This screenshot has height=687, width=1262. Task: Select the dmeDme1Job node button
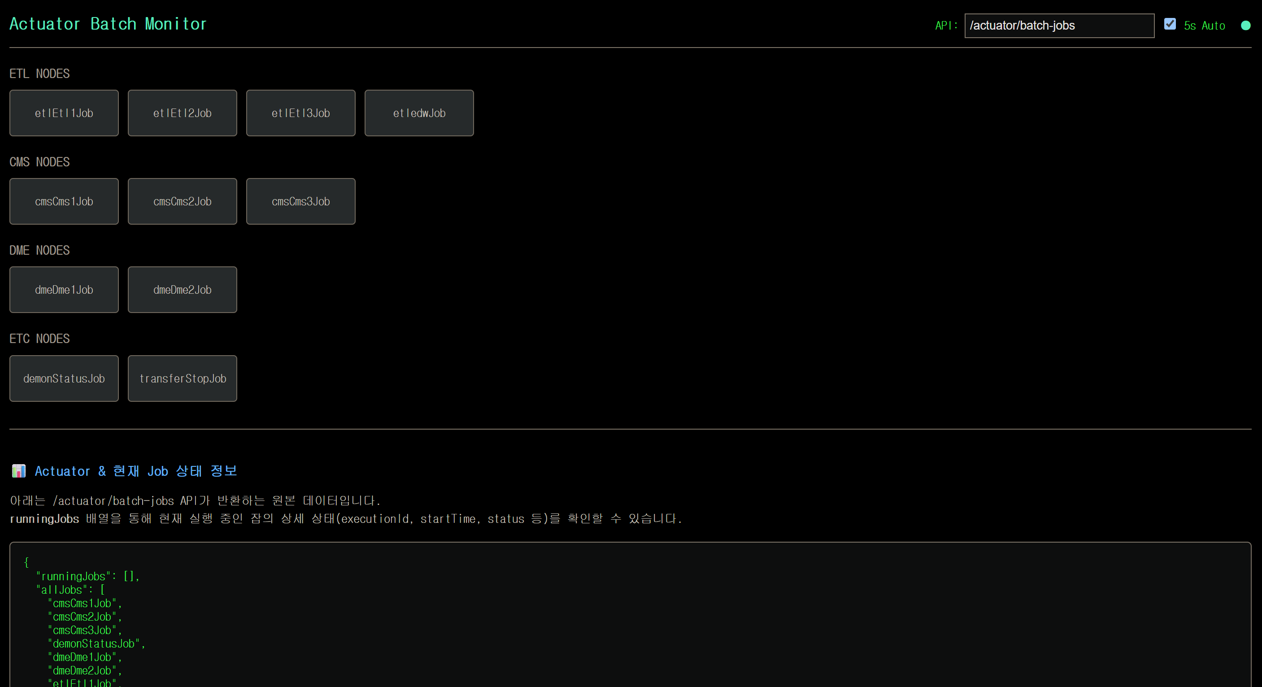[x=64, y=290]
